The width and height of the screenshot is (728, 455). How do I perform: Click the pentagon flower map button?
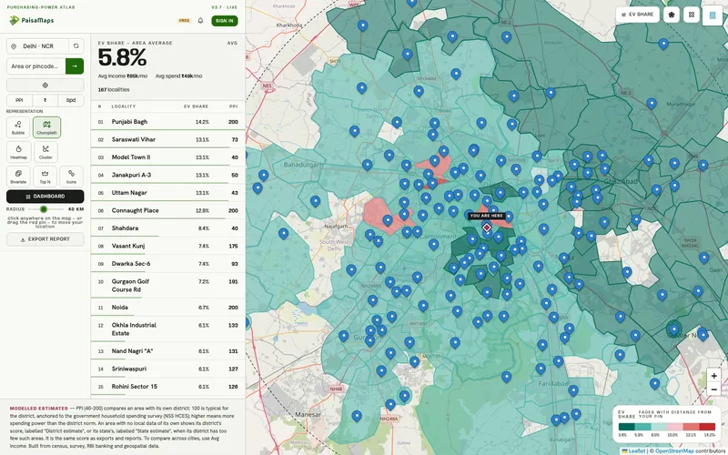pyautogui.click(x=672, y=15)
